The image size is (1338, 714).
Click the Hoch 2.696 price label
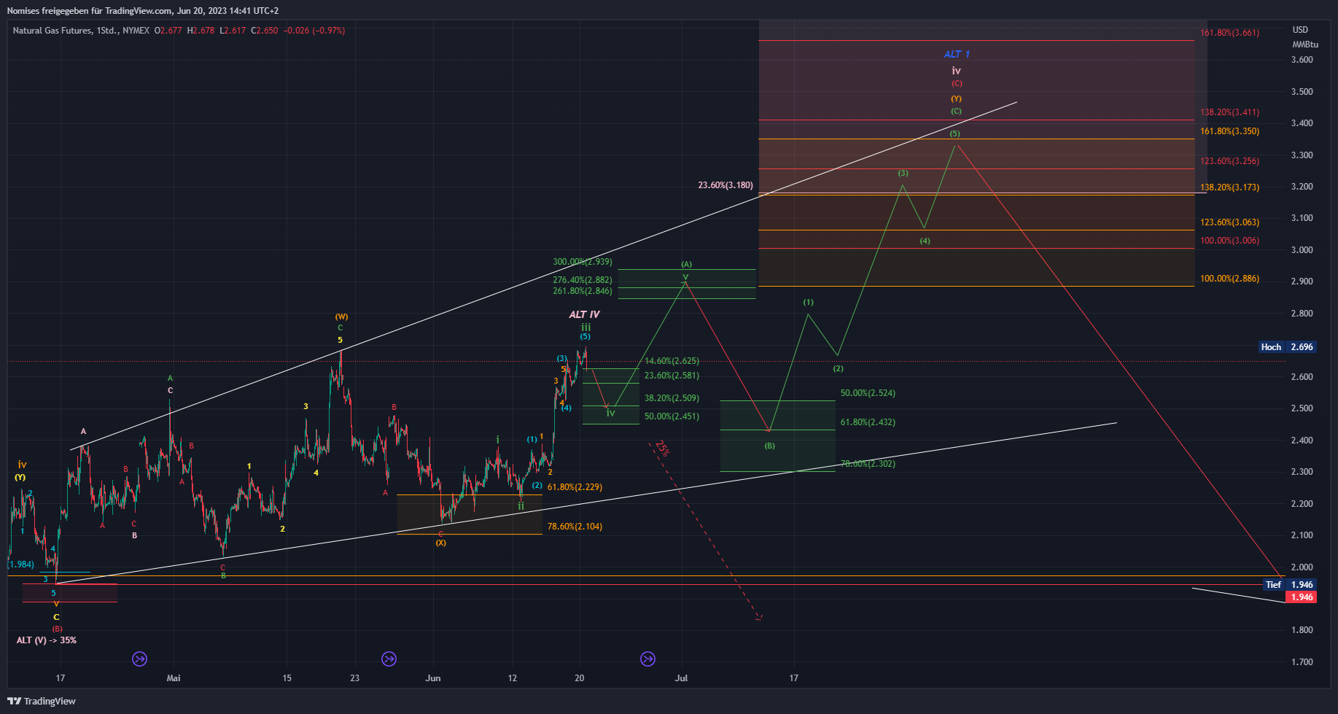(1287, 347)
